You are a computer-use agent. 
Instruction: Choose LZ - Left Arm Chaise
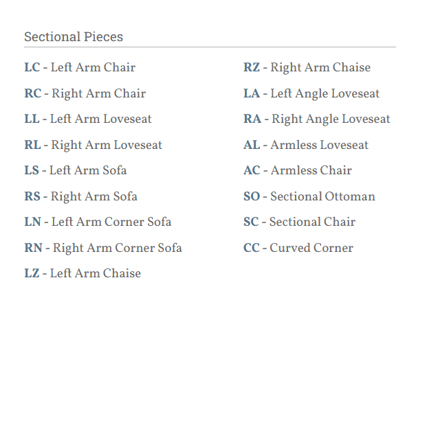click(x=82, y=274)
